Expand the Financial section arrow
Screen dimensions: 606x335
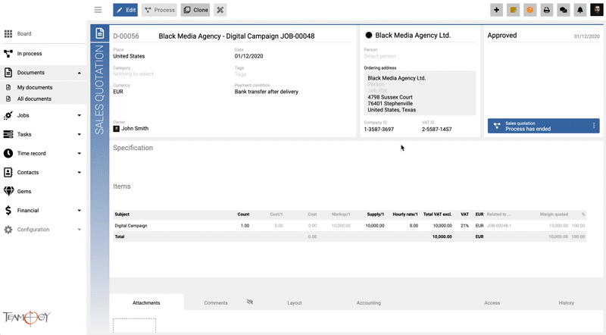point(80,211)
